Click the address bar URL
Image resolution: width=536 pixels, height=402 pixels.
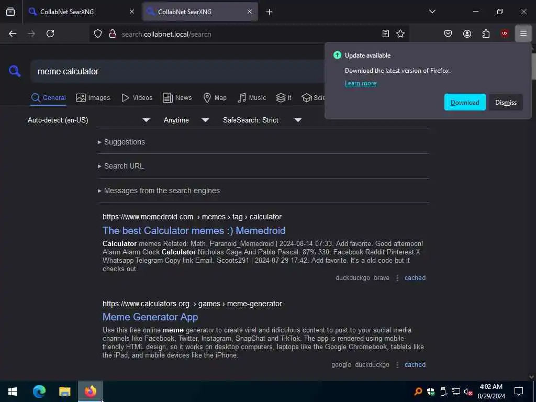[x=166, y=34]
